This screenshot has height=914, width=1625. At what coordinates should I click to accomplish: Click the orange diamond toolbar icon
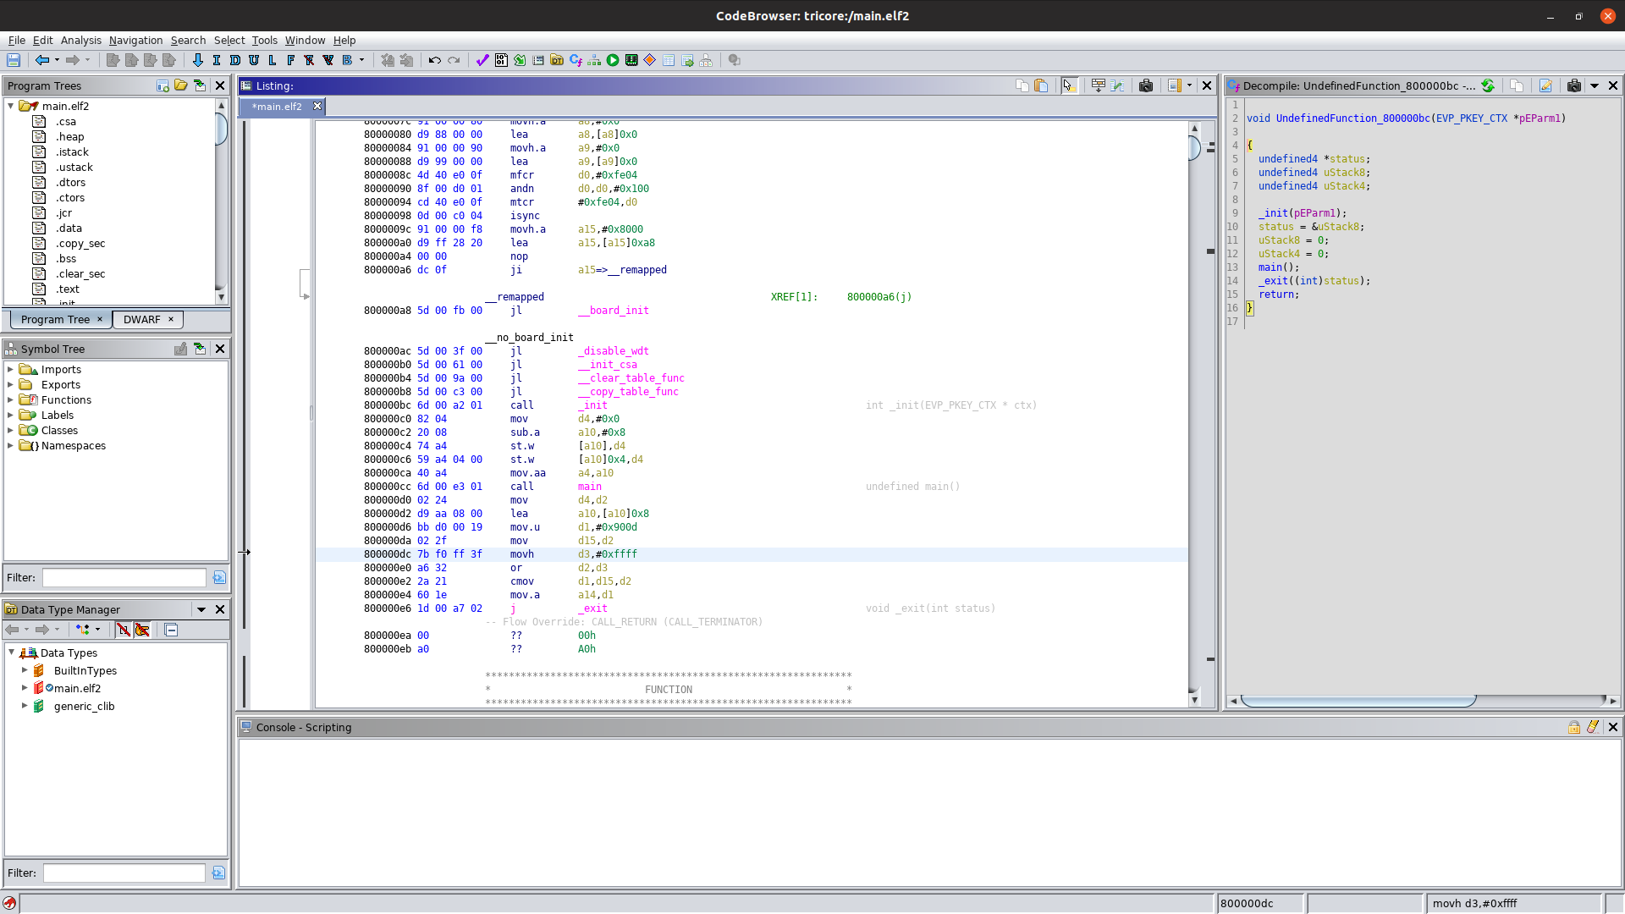650,60
